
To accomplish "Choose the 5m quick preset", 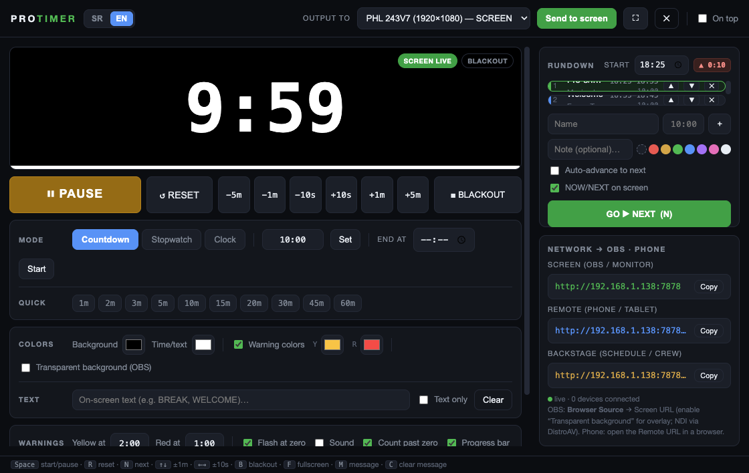I will (x=163, y=303).
